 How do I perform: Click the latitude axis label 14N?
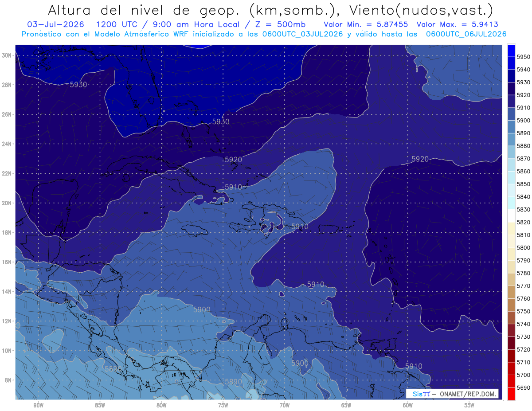point(7,292)
